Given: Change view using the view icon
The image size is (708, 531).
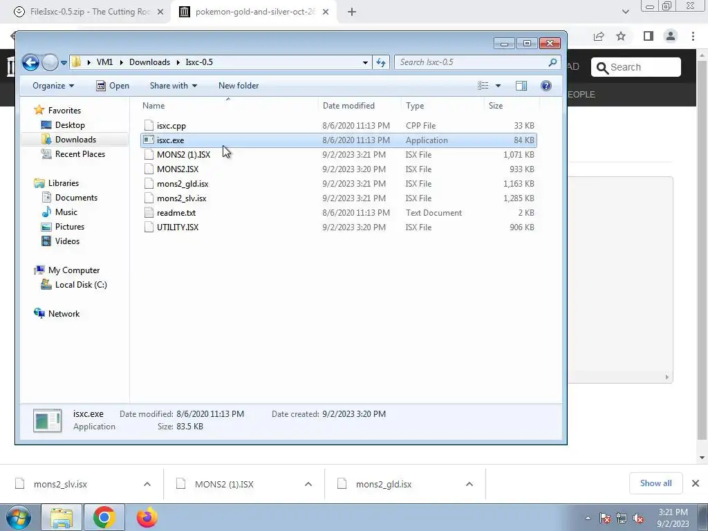Looking at the screenshot, I should pyautogui.click(x=483, y=85).
